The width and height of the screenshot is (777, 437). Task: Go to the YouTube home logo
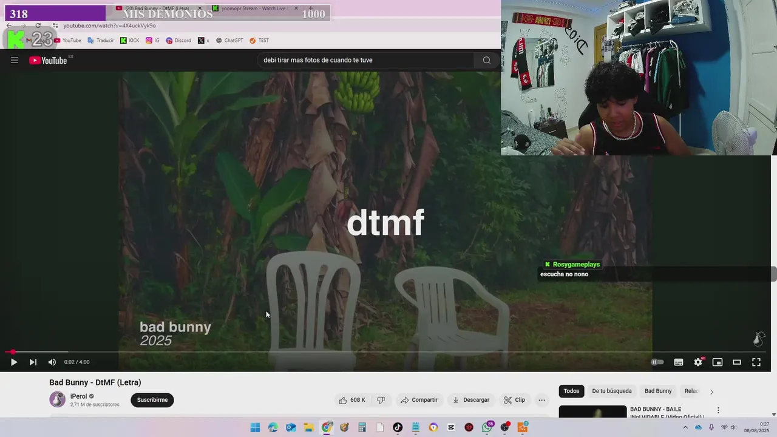49,60
